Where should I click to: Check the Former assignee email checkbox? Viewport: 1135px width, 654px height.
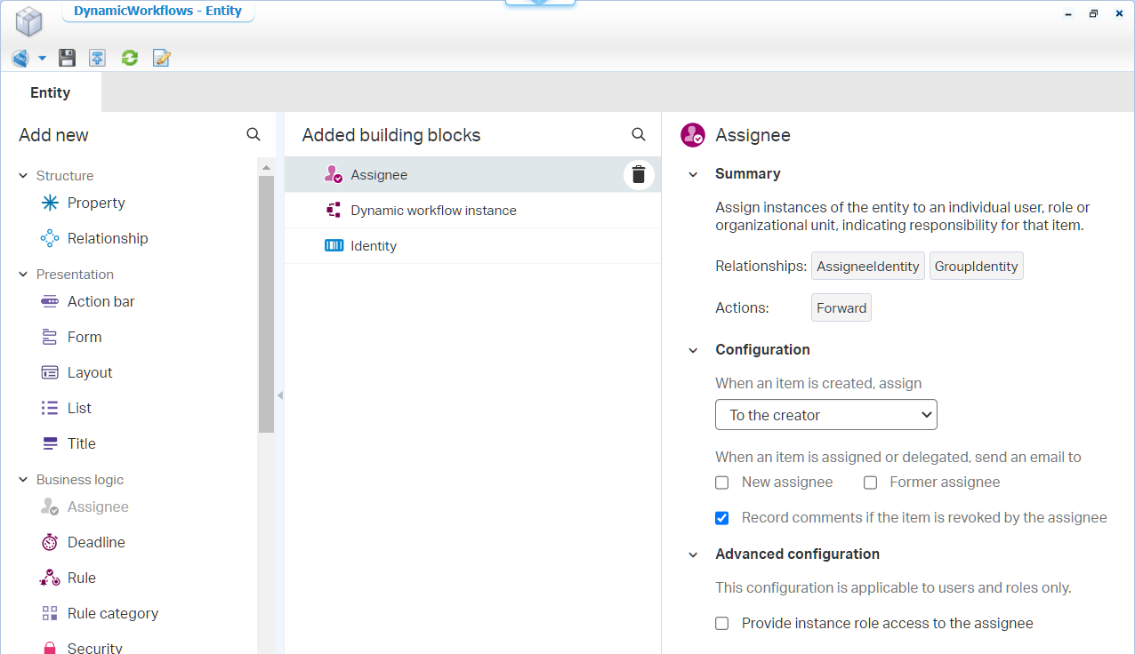(x=871, y=483)
